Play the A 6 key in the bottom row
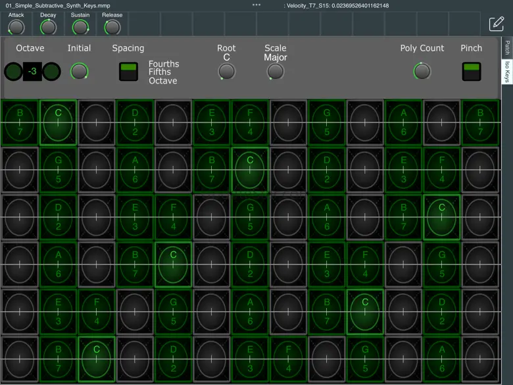513x385 pixels. point(442,359)
